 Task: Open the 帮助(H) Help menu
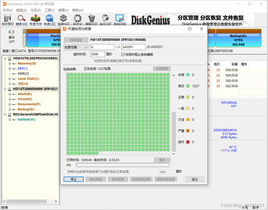point(78,10)
